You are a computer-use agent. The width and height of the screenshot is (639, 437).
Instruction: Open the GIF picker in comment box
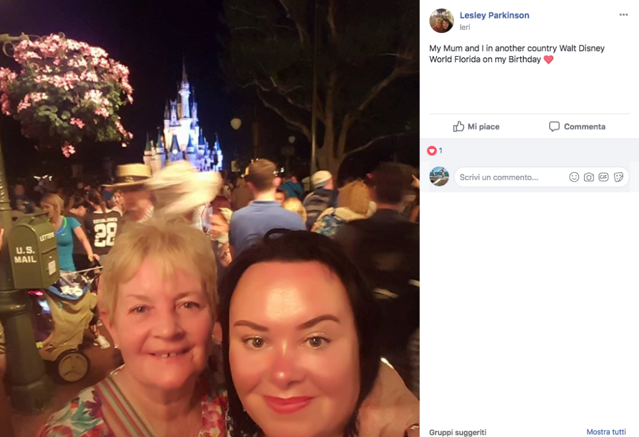tap(603, 177)
